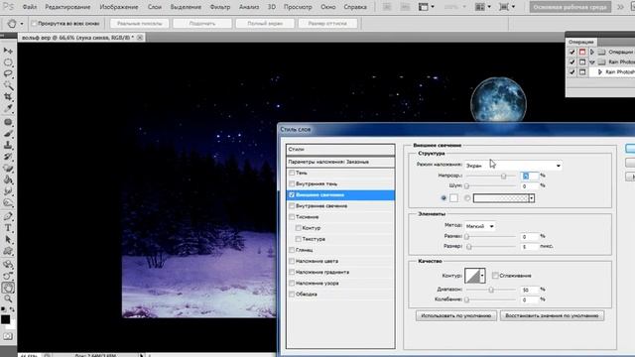635x357 pixels.
Task: Select the Custom Shape tool
Action: [8, 251]
